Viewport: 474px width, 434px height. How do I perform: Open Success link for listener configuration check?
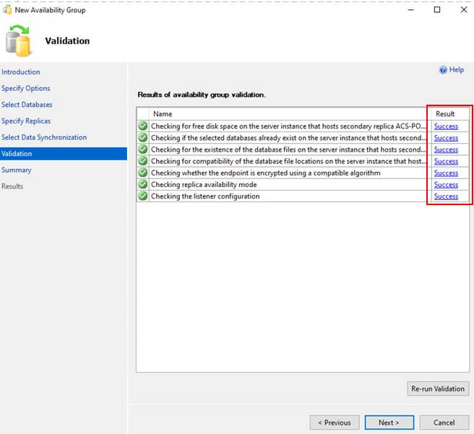click(446, 196)
